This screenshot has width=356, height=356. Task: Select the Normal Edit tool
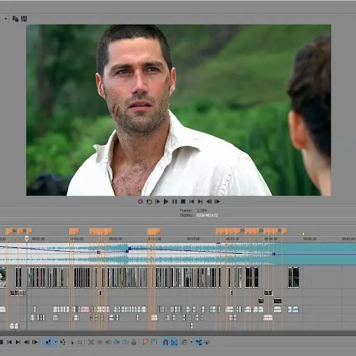click(x=48, y=342)
